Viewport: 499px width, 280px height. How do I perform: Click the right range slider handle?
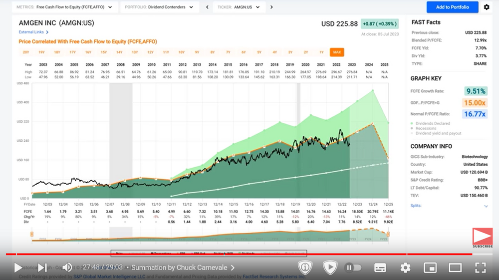click(x=388, y=234)
